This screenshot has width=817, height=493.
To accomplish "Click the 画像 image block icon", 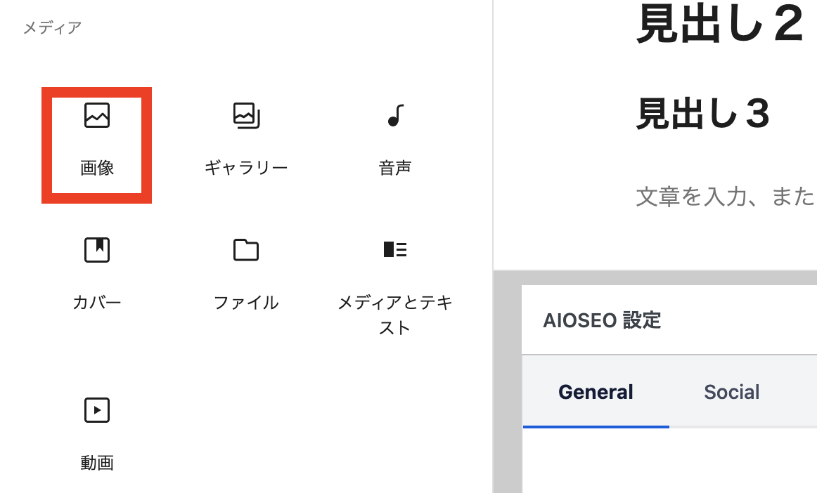I will click(97, 115).
